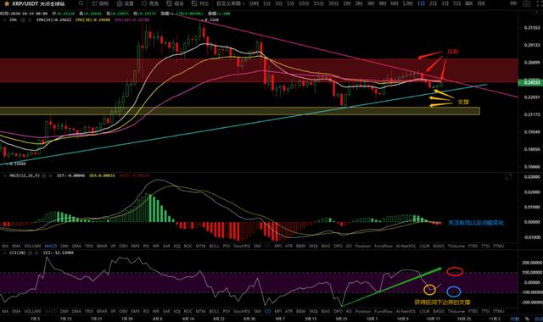
Task: Open EMA indicator settings gear
Action: [23, 20]
